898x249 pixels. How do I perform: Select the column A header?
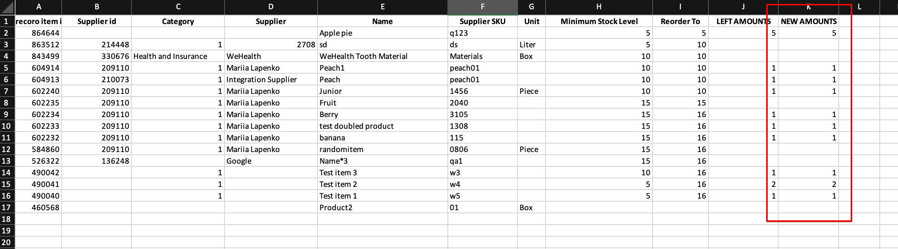[38, 7]
